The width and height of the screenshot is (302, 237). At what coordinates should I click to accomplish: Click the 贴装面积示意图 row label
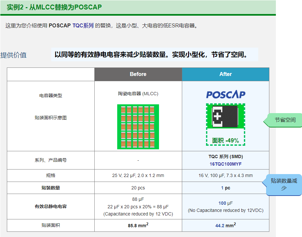click(x=51, y=118)
